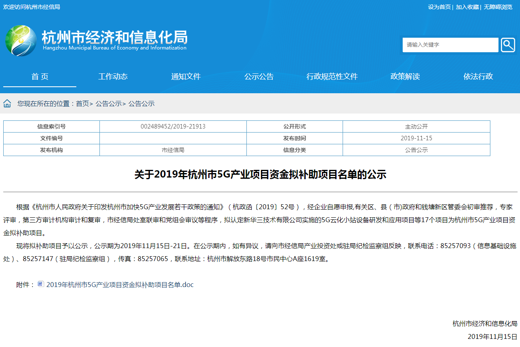
Task: Open the 首页 navigation tab
Action: (40, 77)
